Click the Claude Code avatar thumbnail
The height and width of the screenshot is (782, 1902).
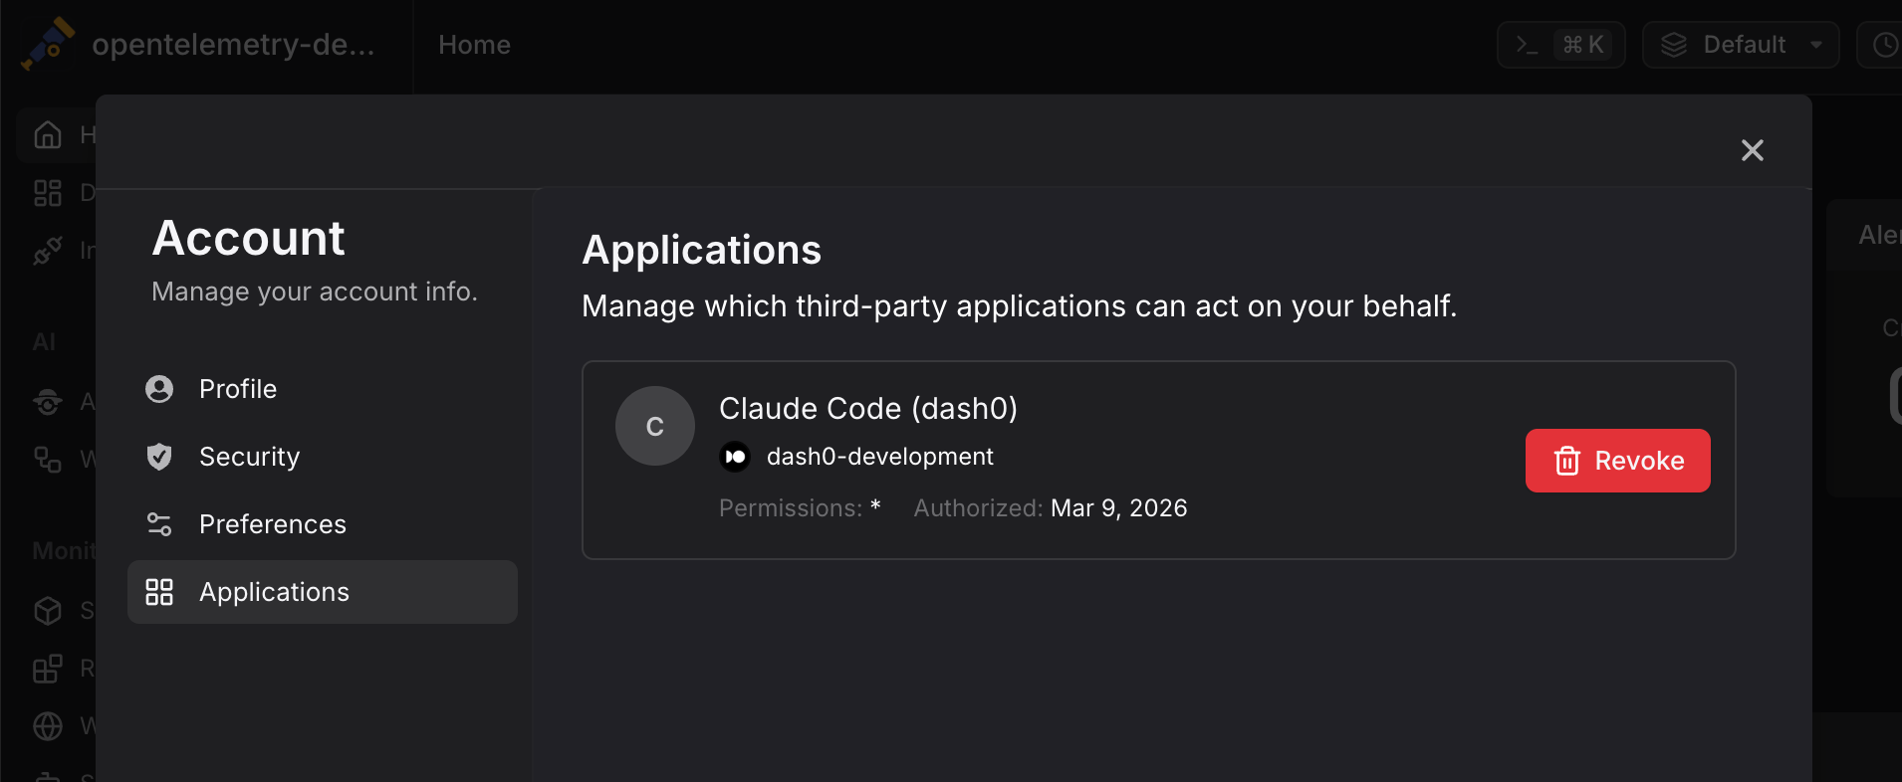coord(654,426)
